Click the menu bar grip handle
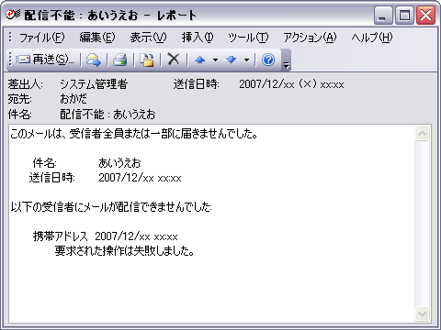441x330 pixels. 10,38
